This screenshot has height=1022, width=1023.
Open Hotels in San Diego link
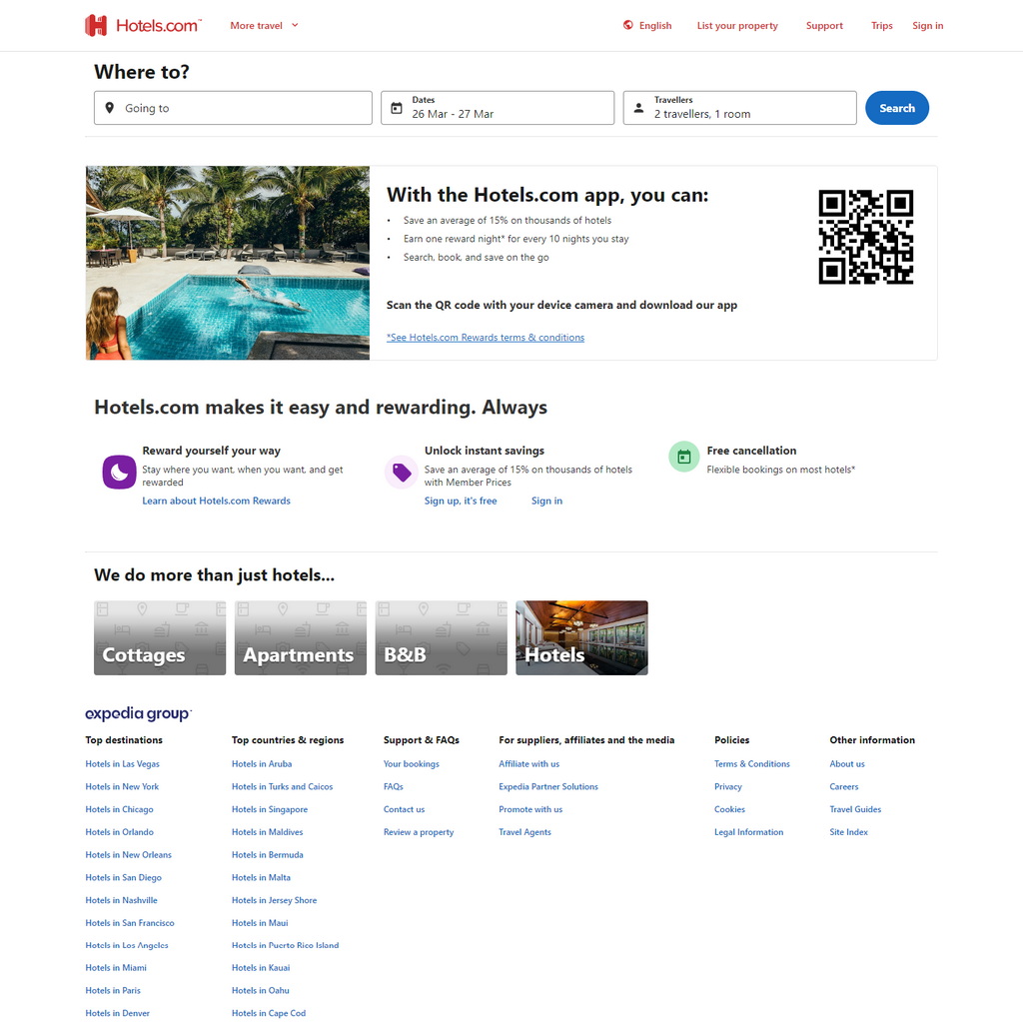pyautogui.click(x=123, y=877)
